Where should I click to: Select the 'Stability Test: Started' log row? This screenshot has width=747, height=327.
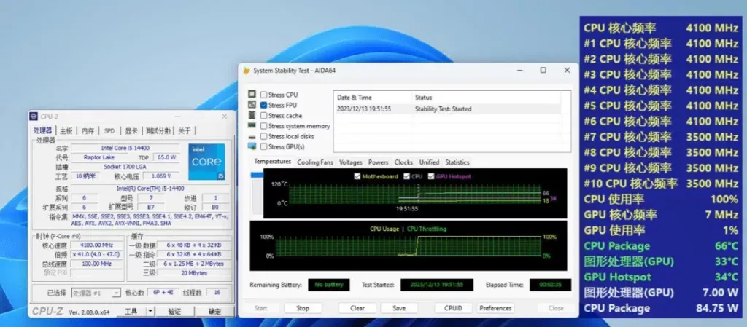pyautogui.click(x=447, y=109)
